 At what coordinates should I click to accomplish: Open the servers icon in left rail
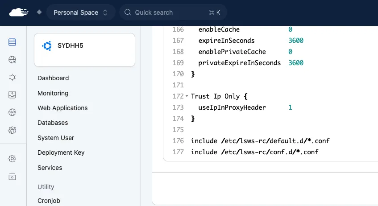(x=12, y=42)
